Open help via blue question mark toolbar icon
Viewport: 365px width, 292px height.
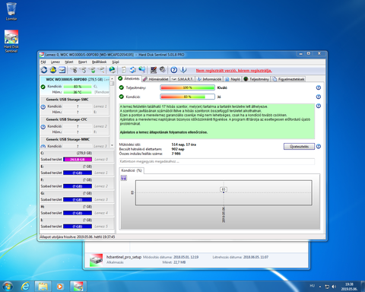173,70
